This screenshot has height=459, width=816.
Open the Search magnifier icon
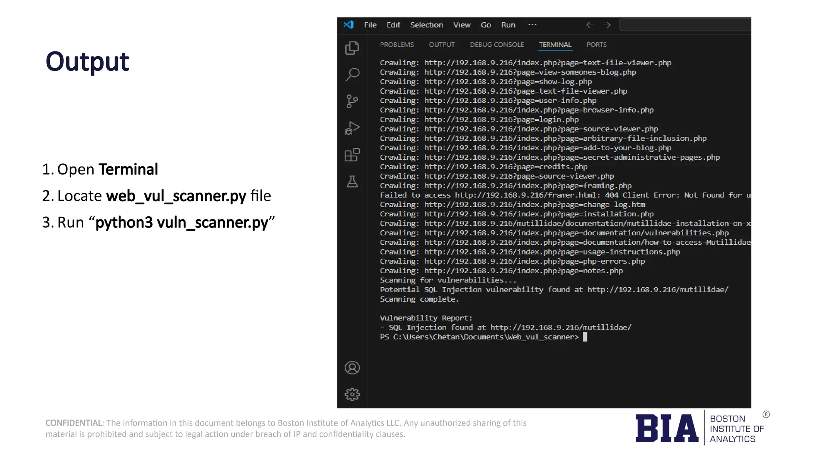pyautogui.click(x=352, y=75)
